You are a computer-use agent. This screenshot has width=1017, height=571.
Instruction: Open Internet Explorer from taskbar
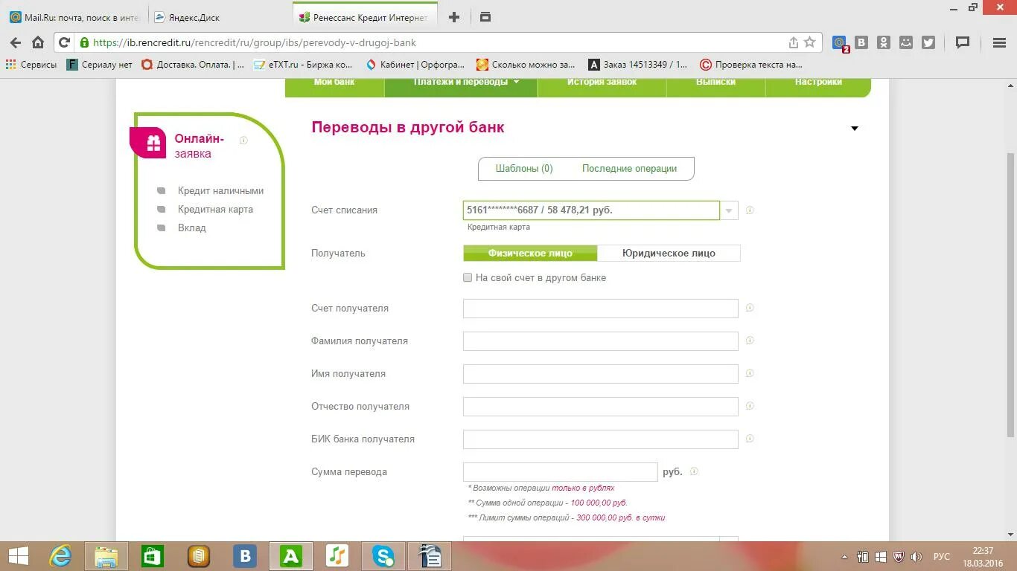(60, 555)
